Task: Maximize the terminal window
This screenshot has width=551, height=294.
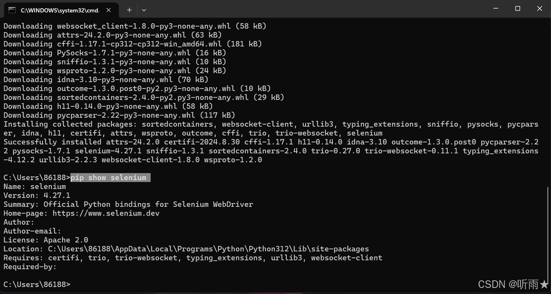Action: [x=518, y=9]
